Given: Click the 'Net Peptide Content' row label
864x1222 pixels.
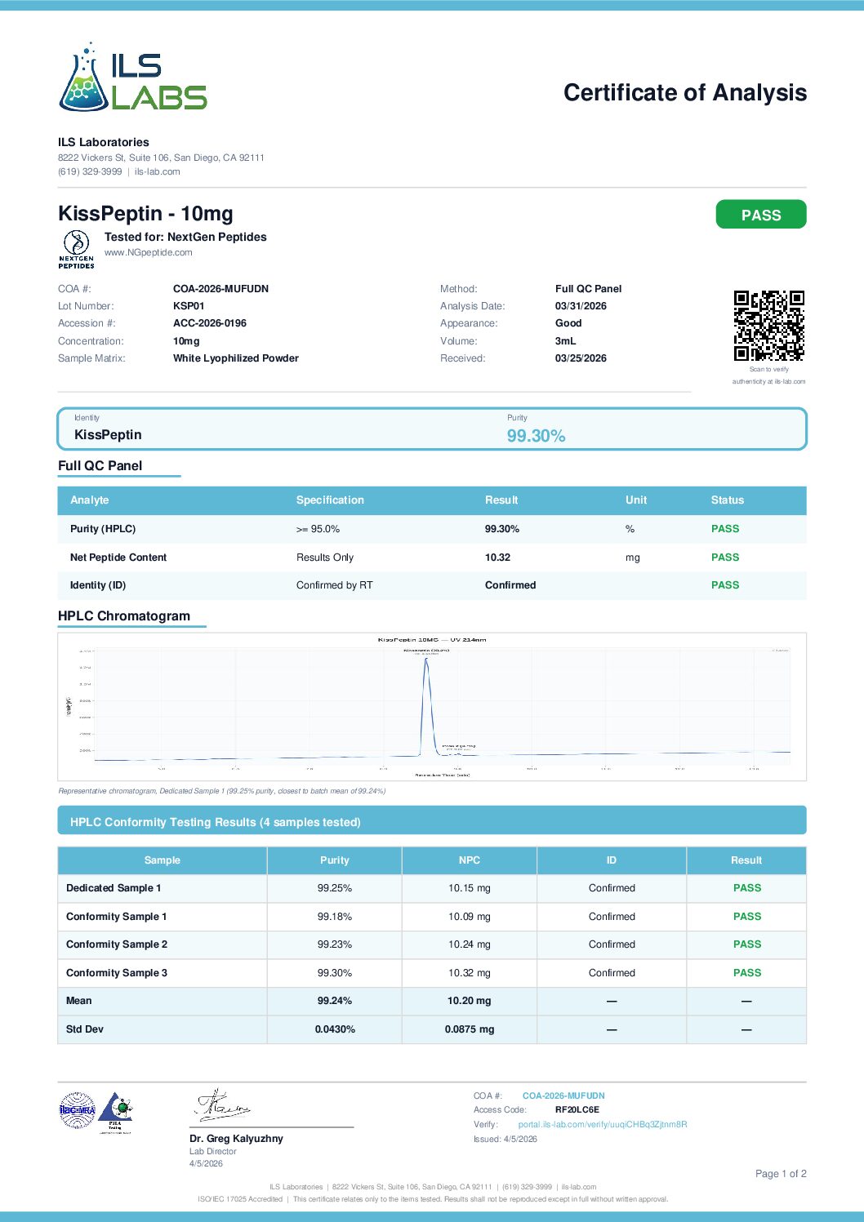Looking at the screenshot, I should pyautogui.click(x=118, y=558).
